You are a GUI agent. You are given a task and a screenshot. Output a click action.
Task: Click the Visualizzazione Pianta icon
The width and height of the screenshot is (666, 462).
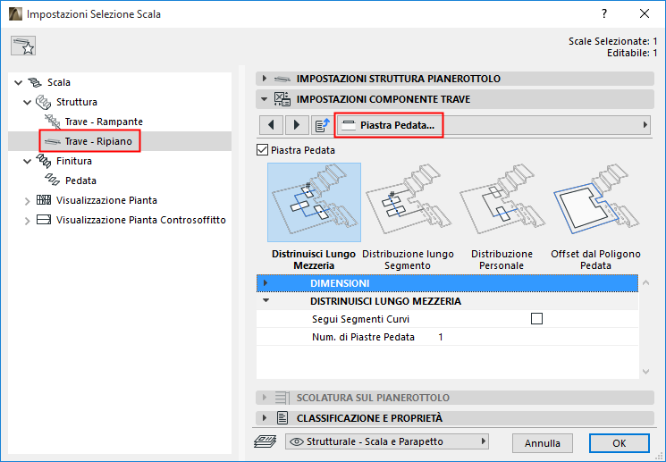point(44,200)
